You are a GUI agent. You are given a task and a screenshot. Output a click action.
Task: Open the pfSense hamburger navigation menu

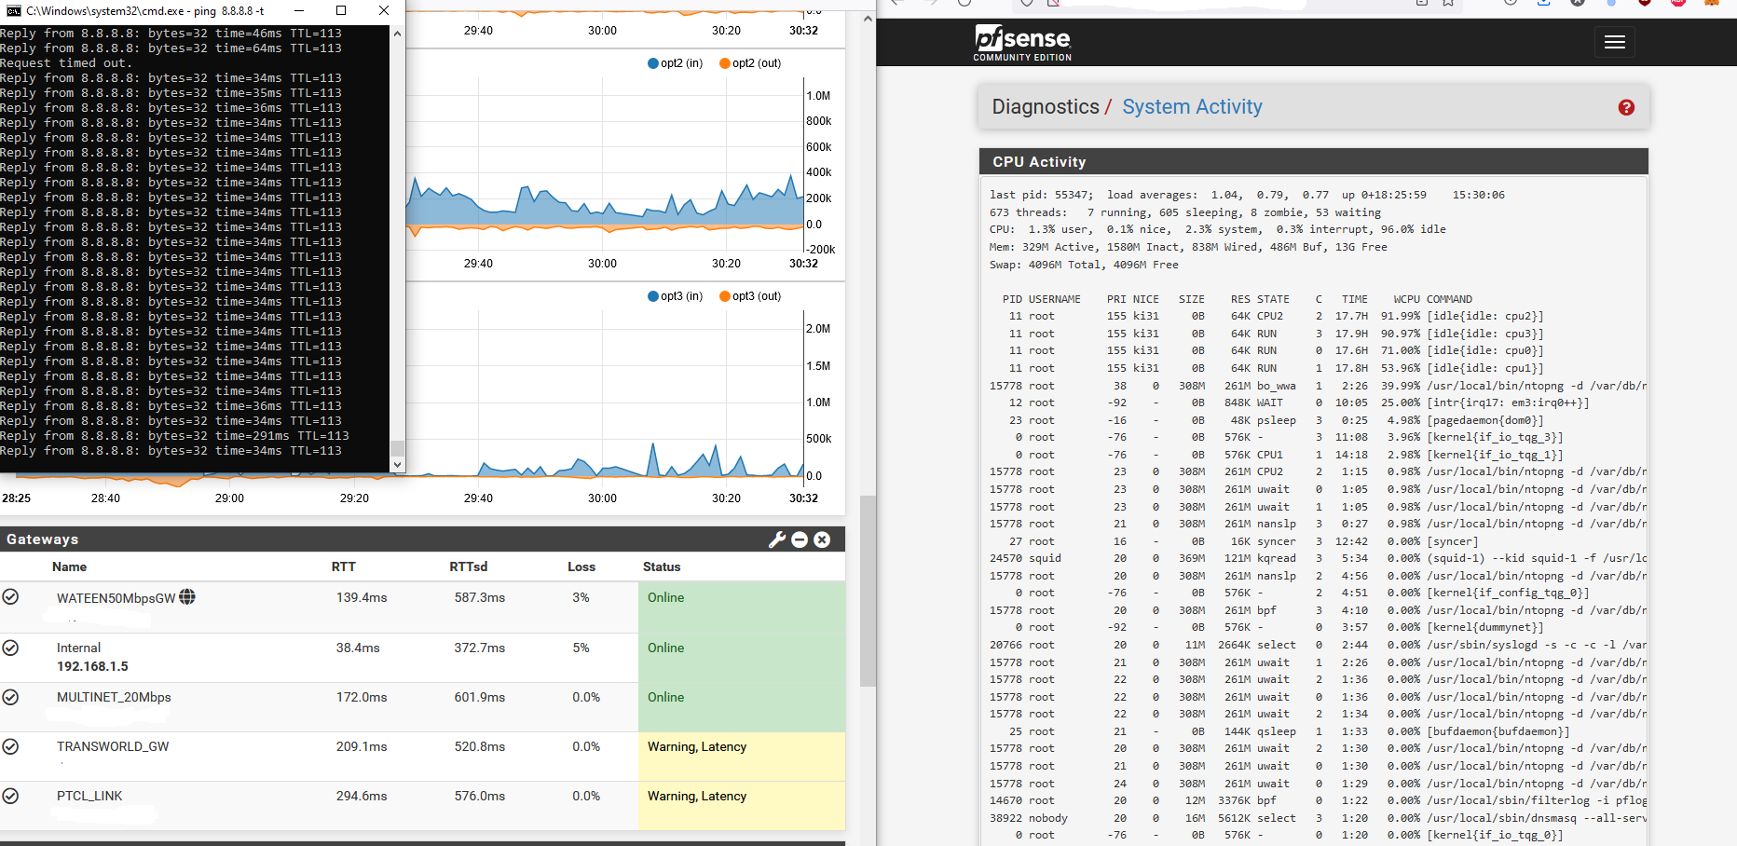pos(1614,42)
